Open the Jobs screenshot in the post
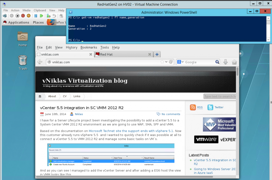The image size is (272, 180). click(x=111, y=155)
